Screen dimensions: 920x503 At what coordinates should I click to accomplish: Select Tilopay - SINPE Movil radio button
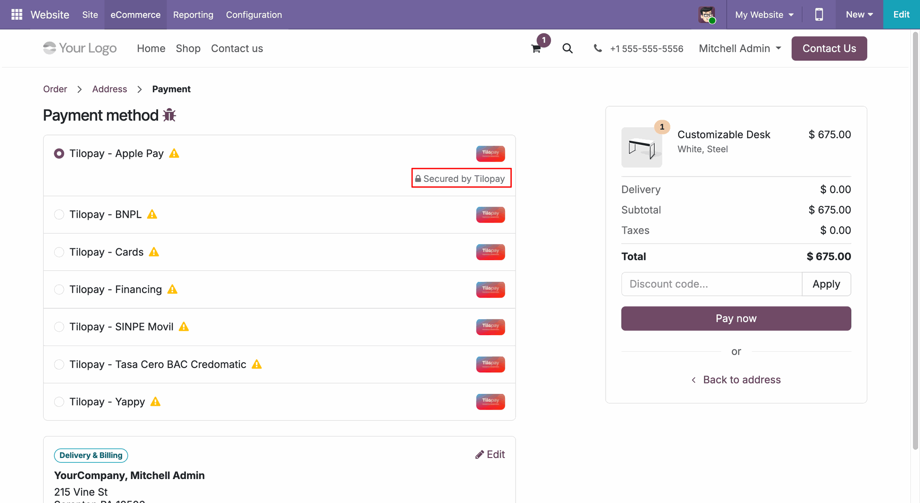59,327
